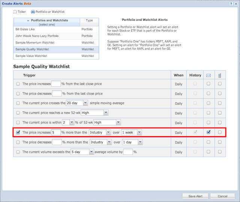Click the History column header

[x=195, y=75]
